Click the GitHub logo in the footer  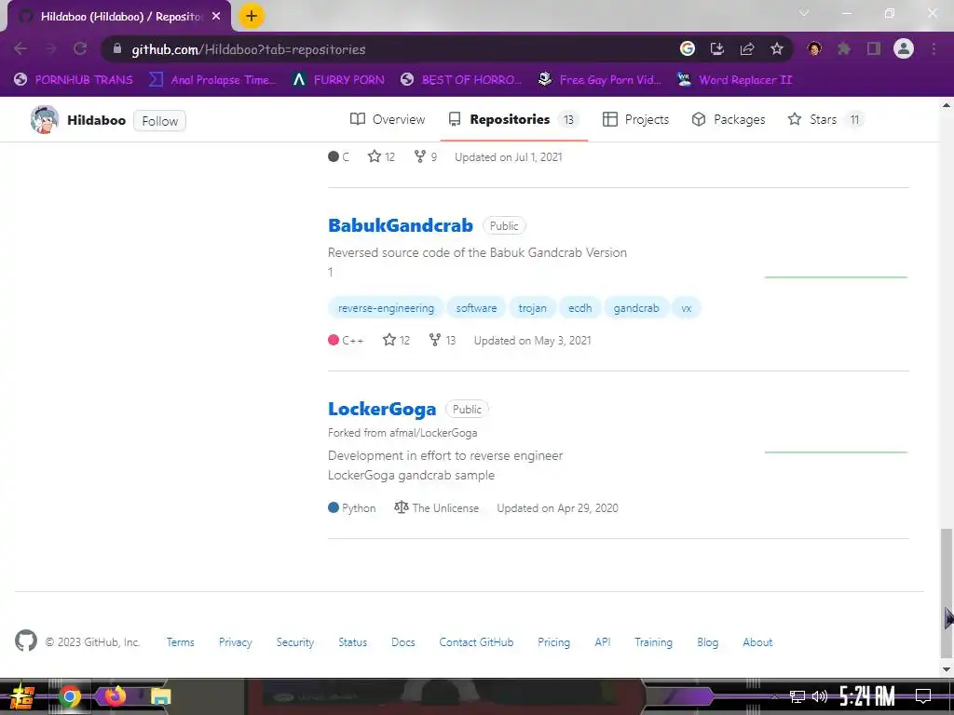click(26, 641)
